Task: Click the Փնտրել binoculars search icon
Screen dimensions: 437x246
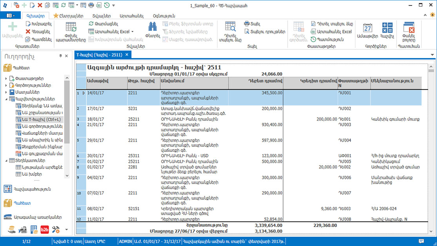Action: (x=152, y=29)
